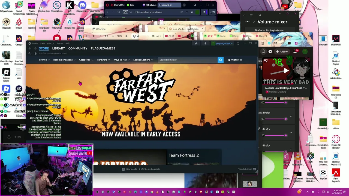This screenshot has width=349, height=196.
Task: Open the Team Fortress 2 item
Action: 184,155
